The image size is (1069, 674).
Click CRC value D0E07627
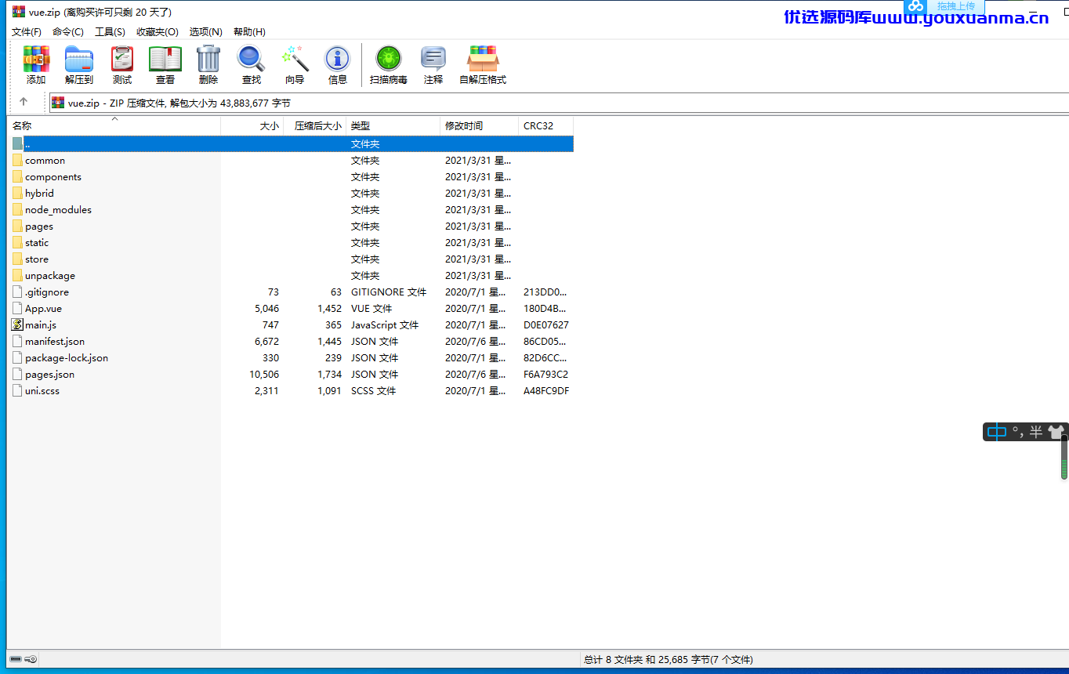click(x=546, y=324)
